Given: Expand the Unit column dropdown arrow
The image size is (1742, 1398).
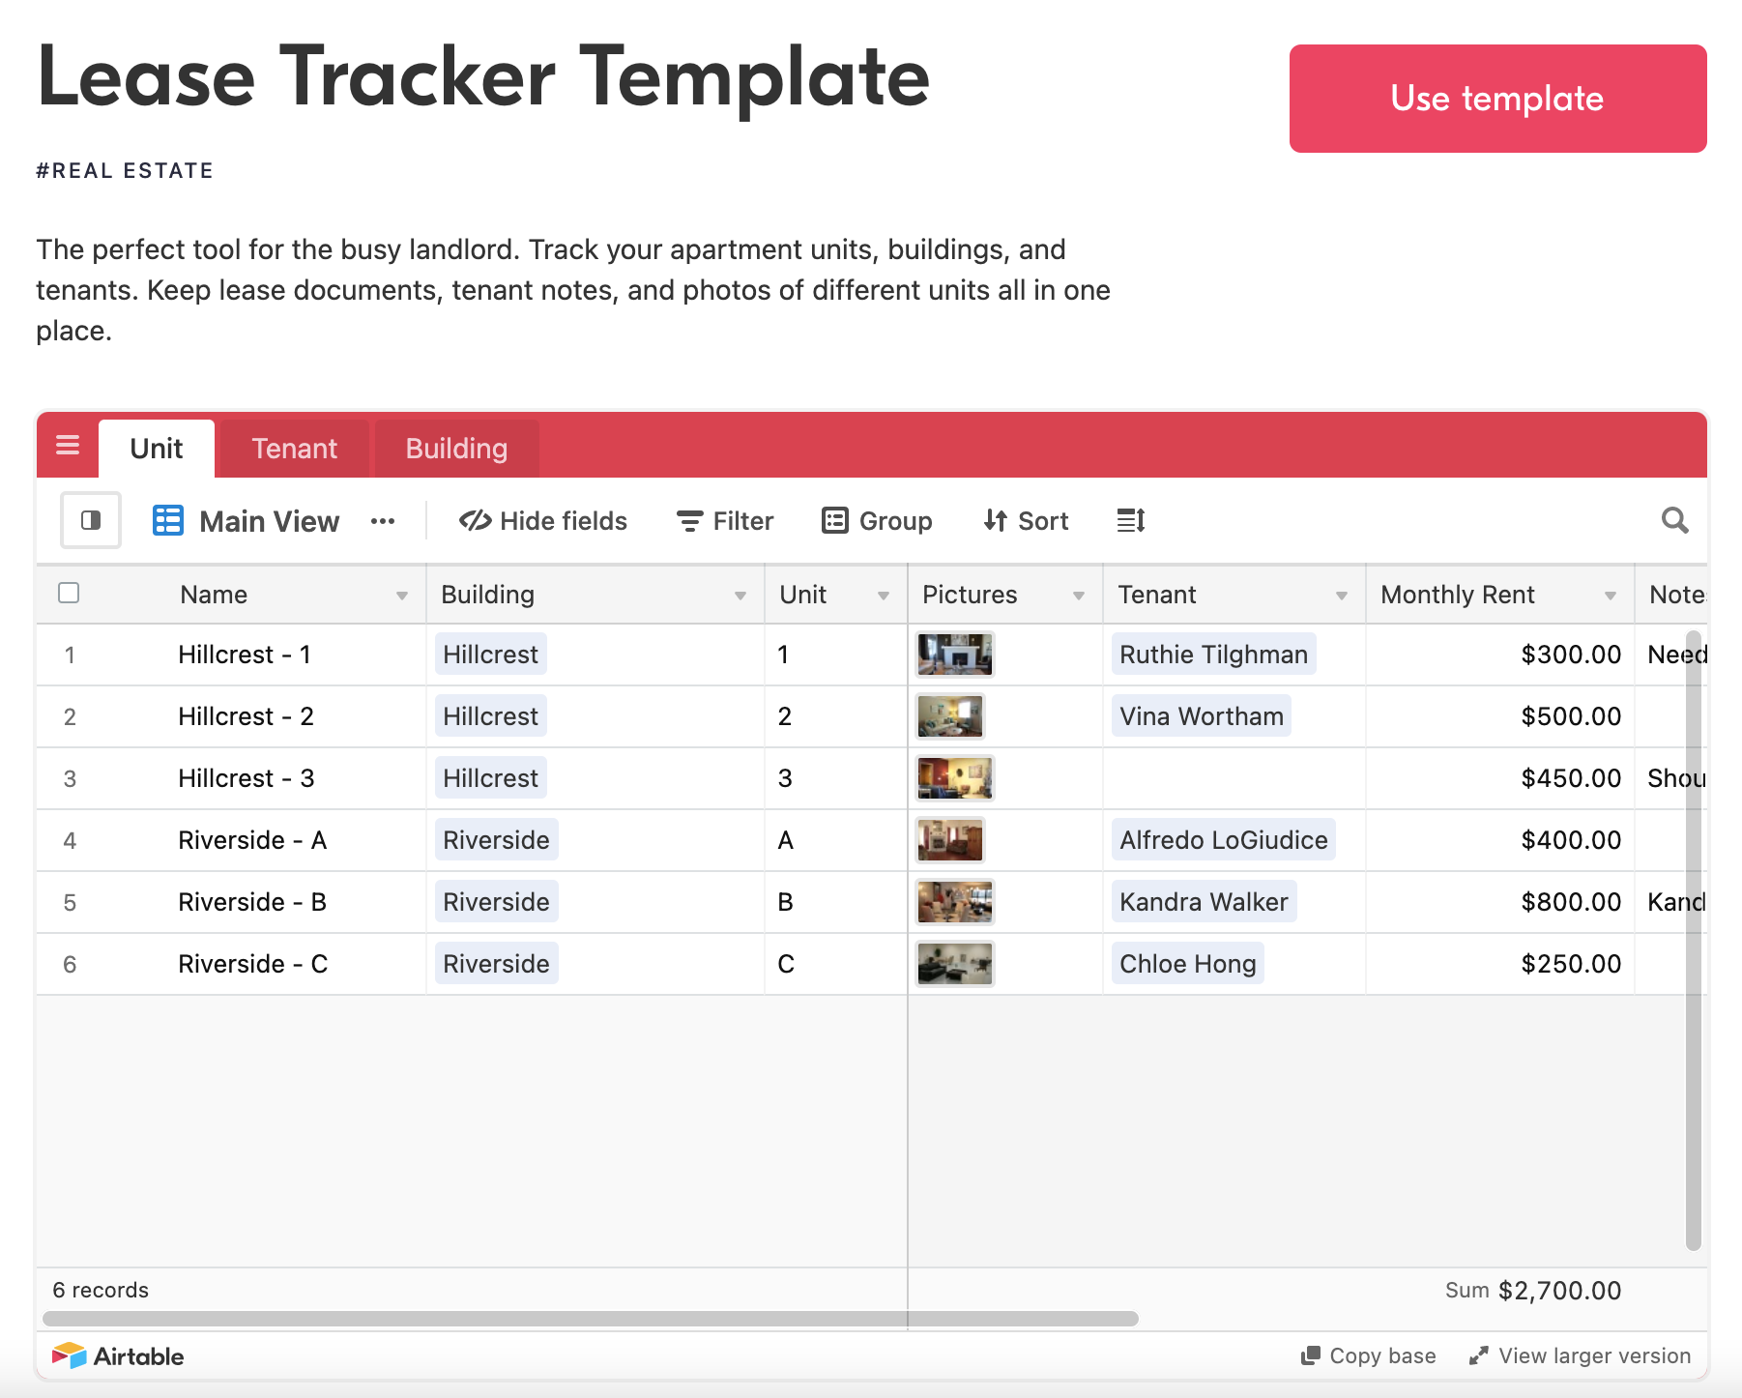Looking at the screenshot, I should pos(883,596).
